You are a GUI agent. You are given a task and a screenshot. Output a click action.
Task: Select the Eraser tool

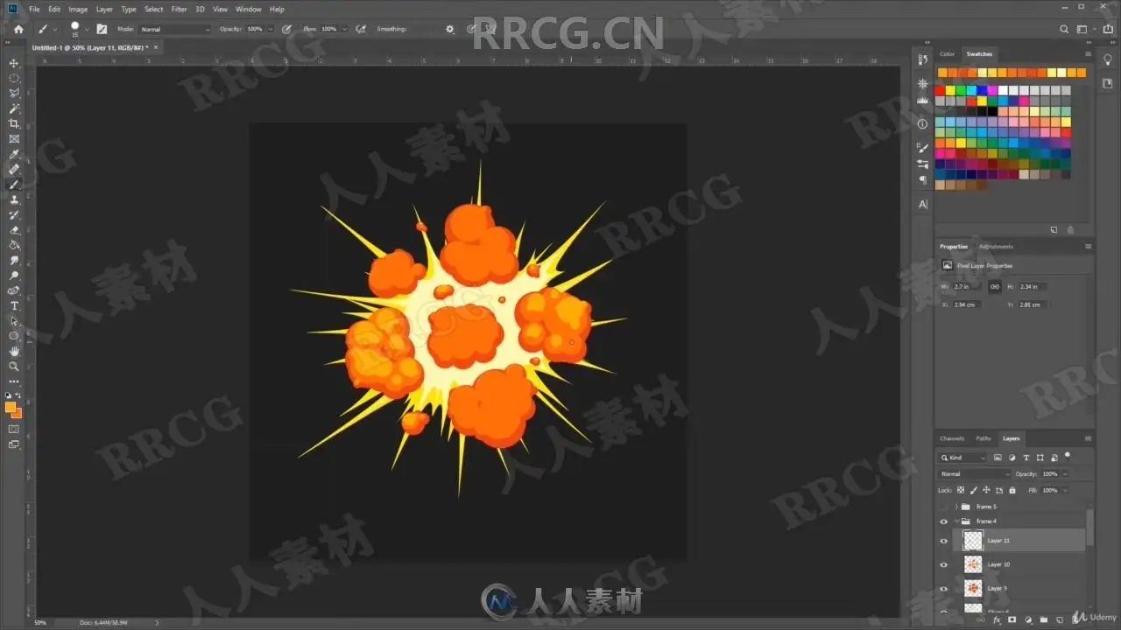[14, 230]
